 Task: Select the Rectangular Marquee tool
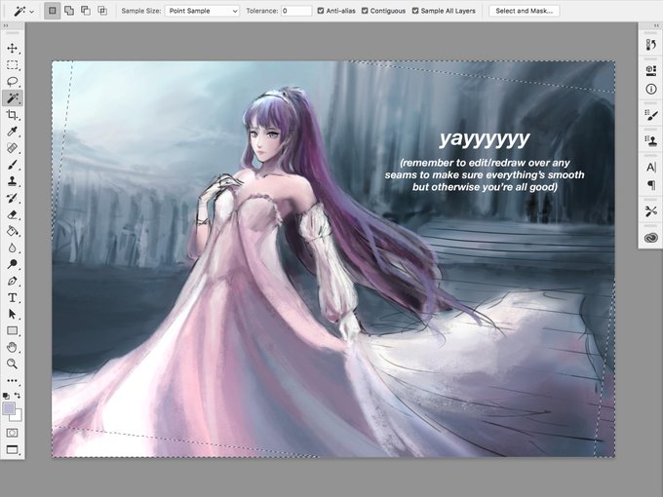coord(13,65)
